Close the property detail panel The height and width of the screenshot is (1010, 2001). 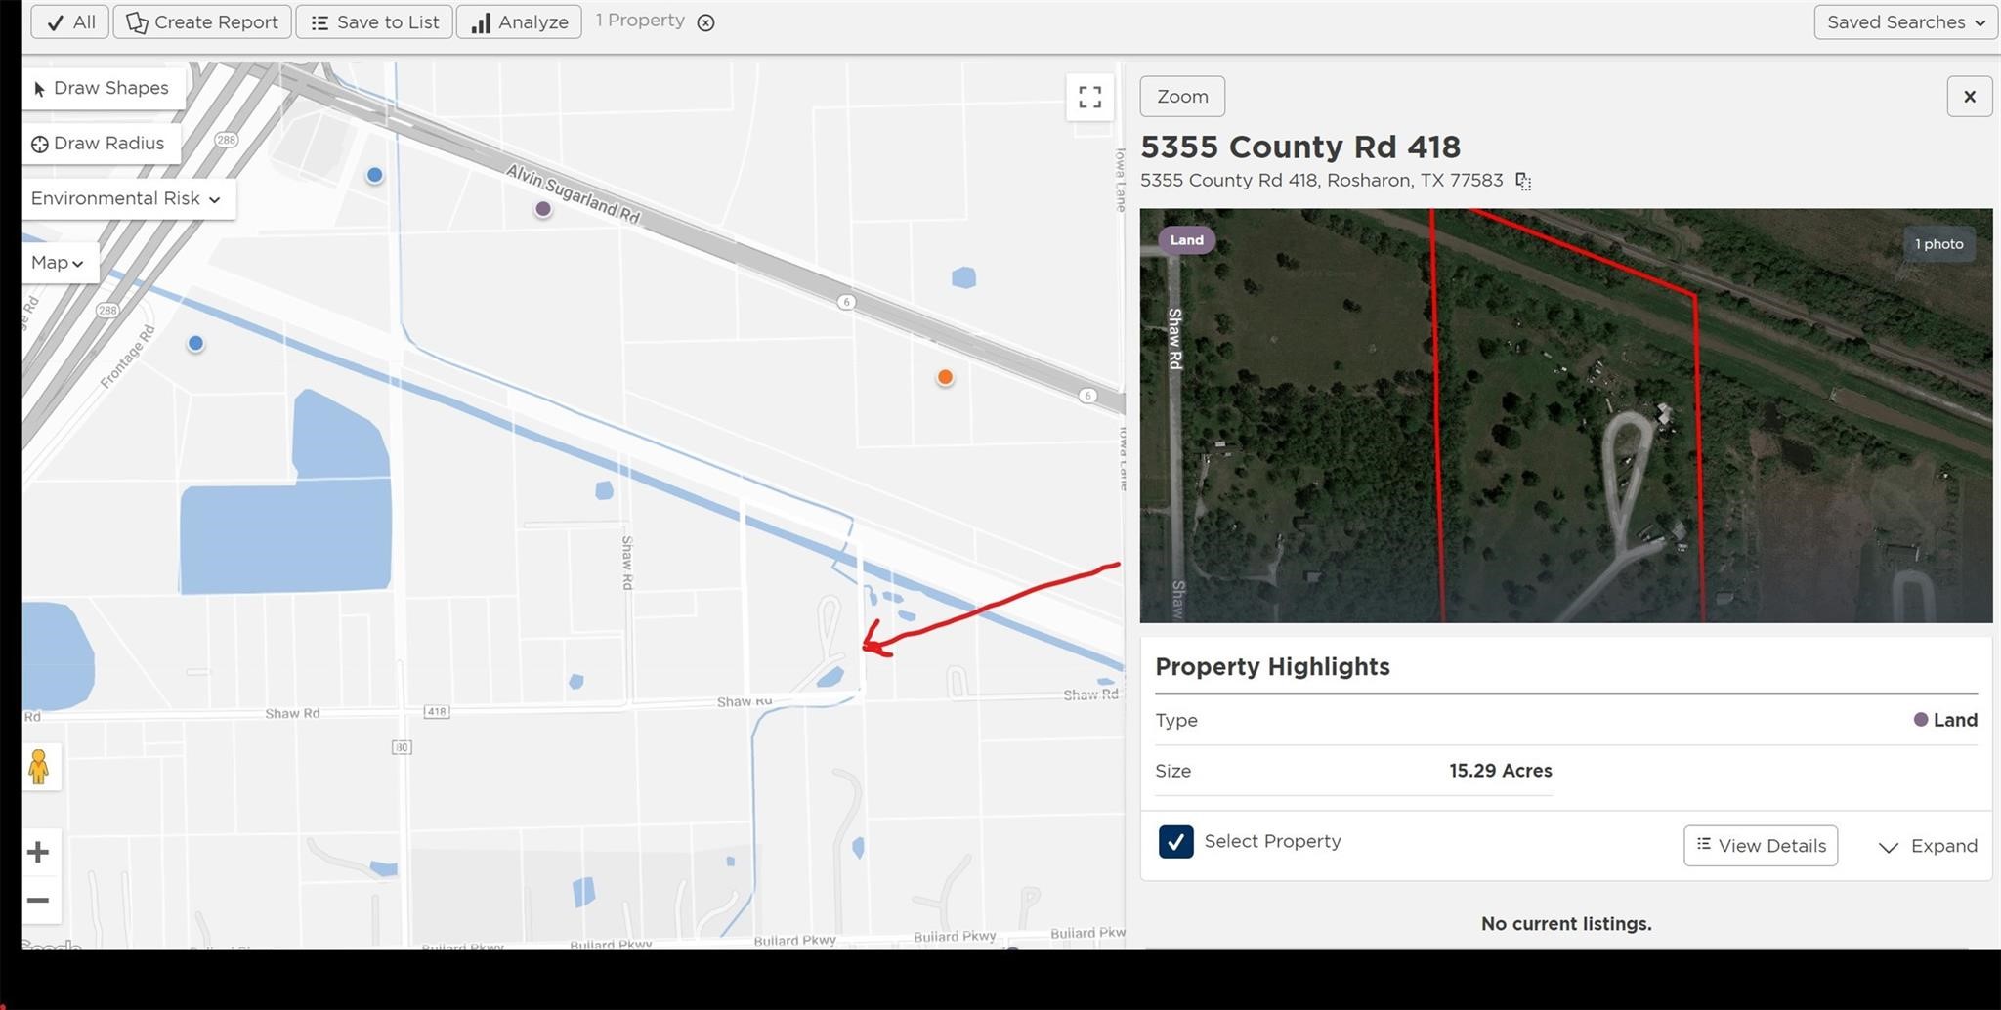1969,97
